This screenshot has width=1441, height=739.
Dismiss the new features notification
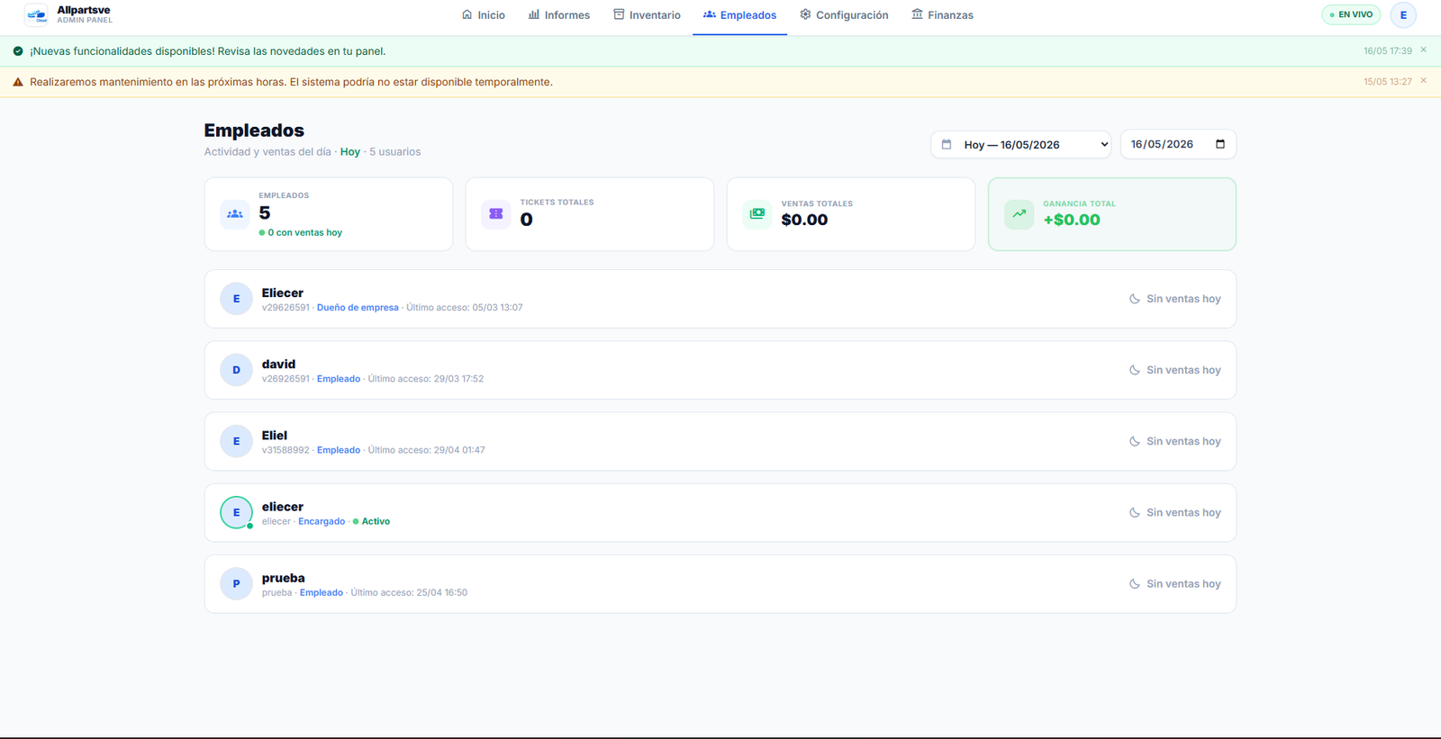pos(1424,50)
